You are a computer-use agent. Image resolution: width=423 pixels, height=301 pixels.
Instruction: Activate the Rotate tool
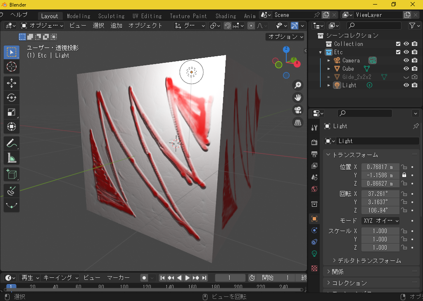[11, 98]
